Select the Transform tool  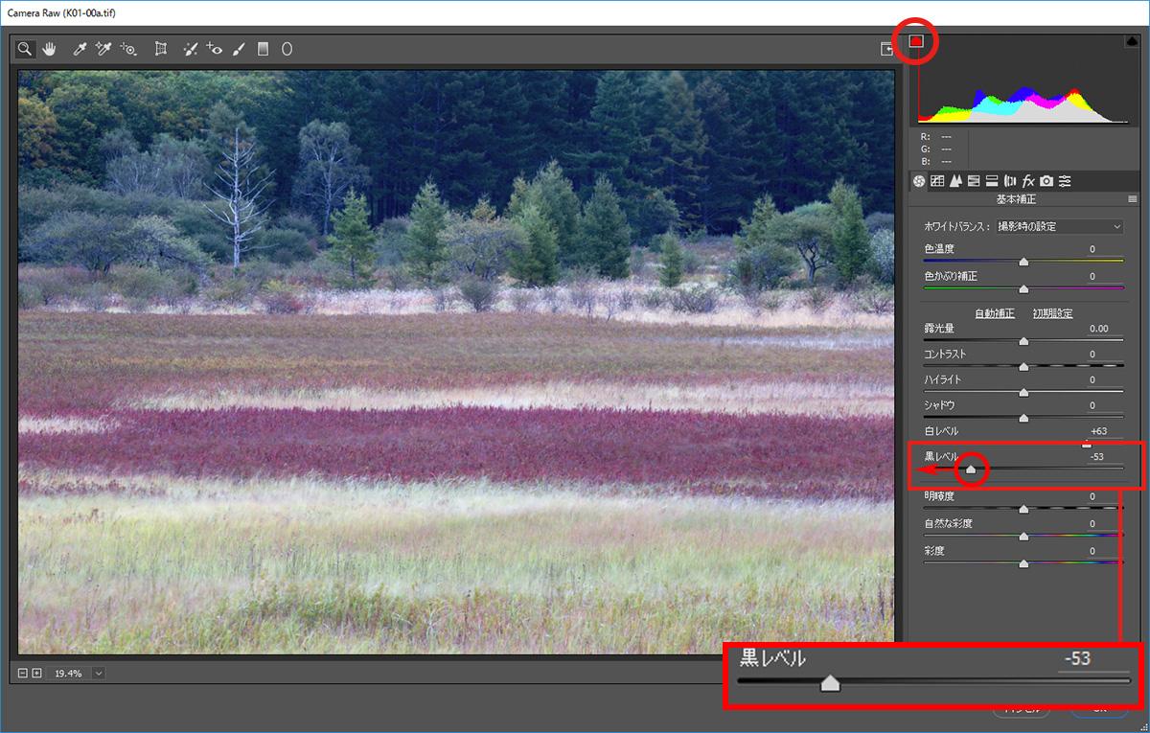tap(161, 49)
